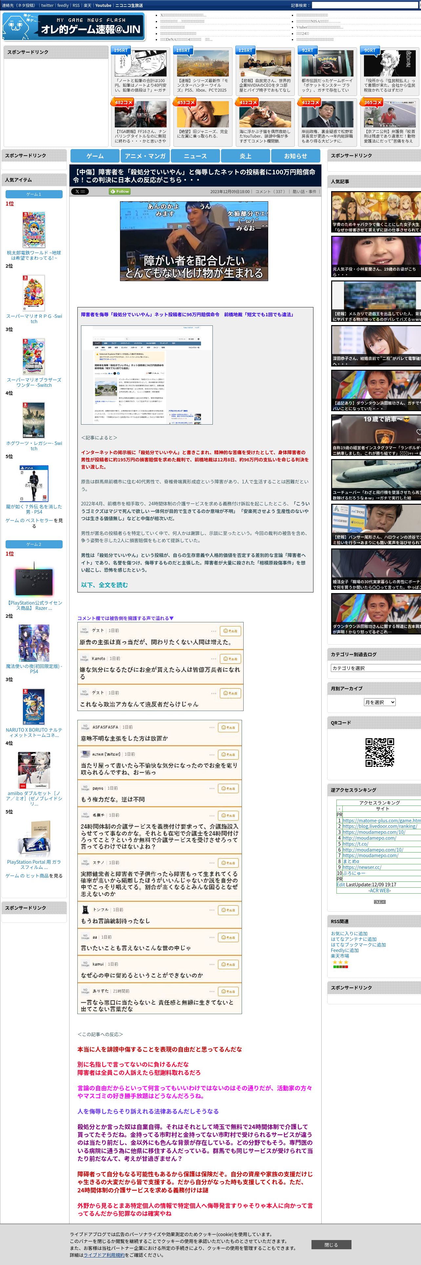The width and height of the screenshot is (421, 1265).
Task: Click the X post share button
Action: pos(80,191)
